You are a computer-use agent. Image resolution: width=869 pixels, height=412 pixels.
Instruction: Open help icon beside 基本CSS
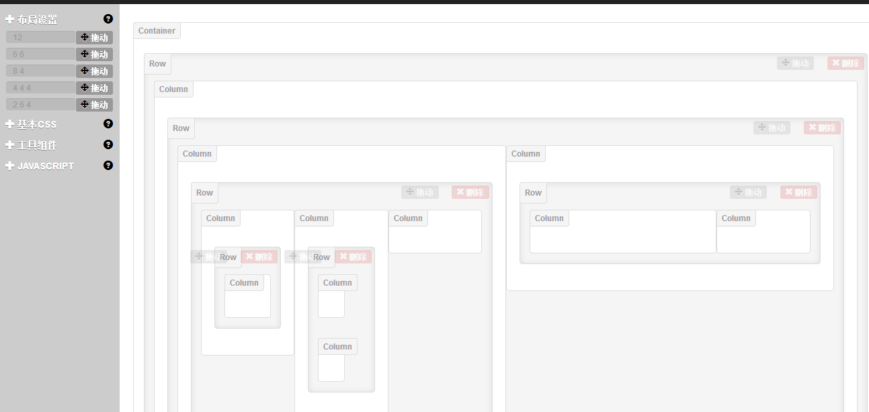(108, 124)
